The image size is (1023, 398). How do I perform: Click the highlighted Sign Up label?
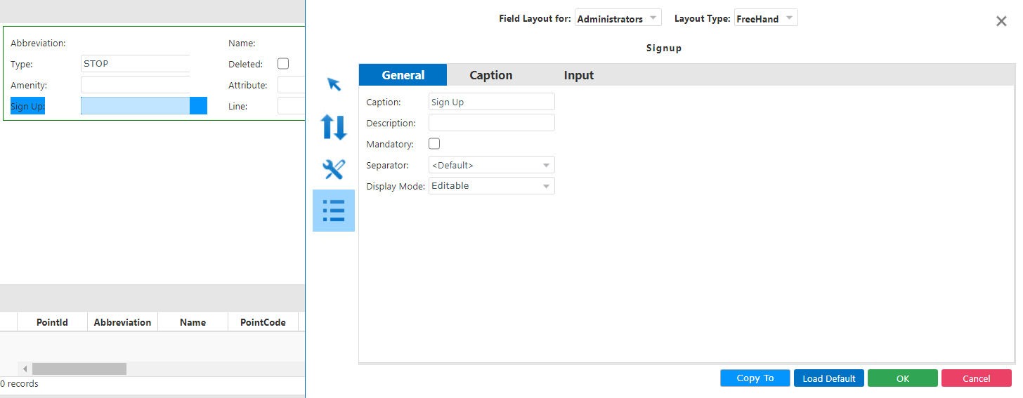28,106
